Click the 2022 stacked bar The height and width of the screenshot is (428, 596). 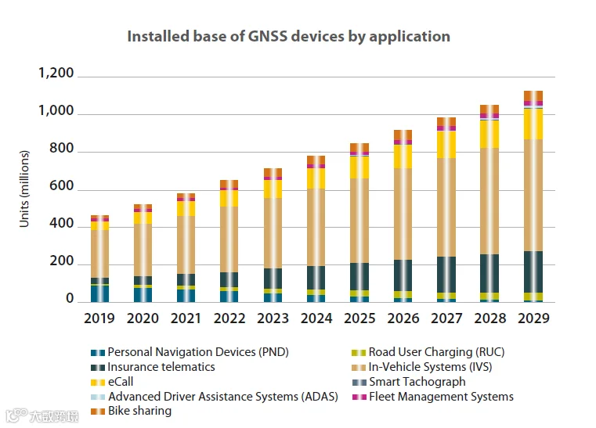[229, 241]
